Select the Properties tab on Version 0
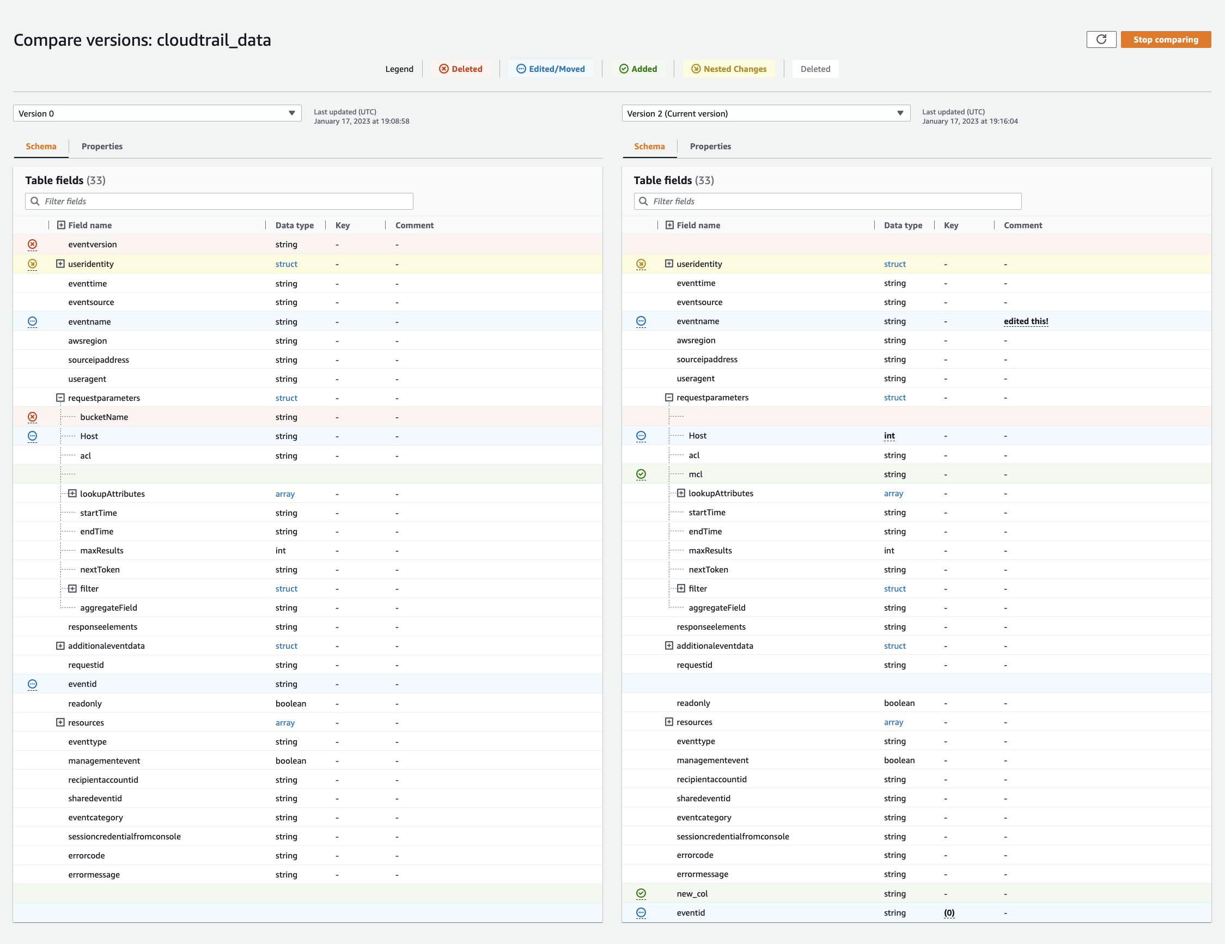This screenshot has width=1225, height=944. 102,146
